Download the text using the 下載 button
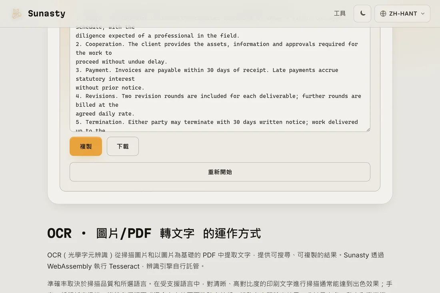This screenshot has width=440, height=293. click(123, 146)
